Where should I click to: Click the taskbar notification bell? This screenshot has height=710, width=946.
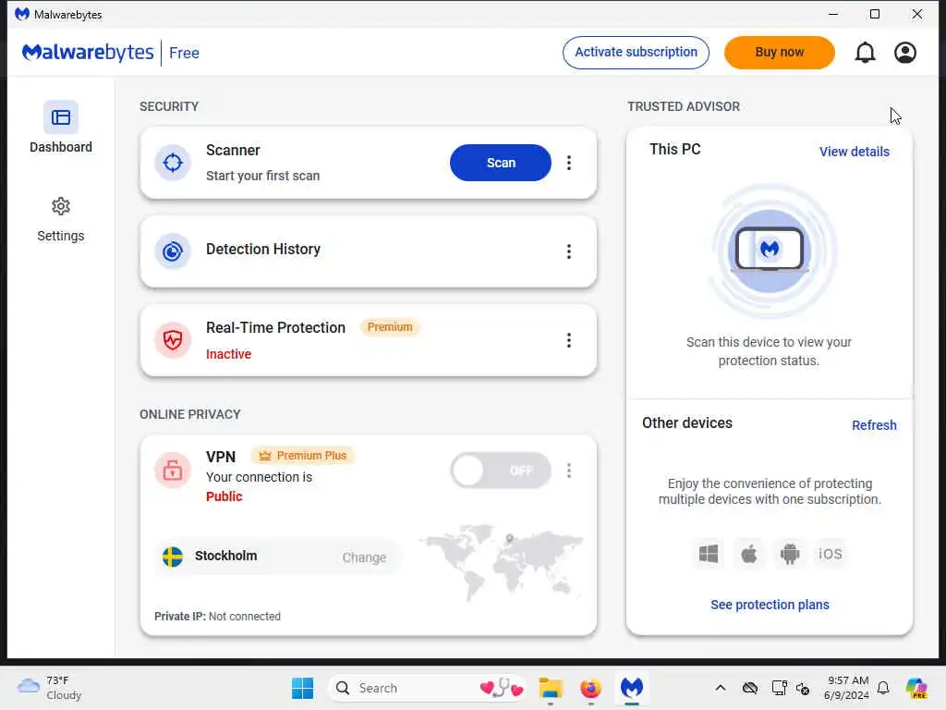[883, 688]
